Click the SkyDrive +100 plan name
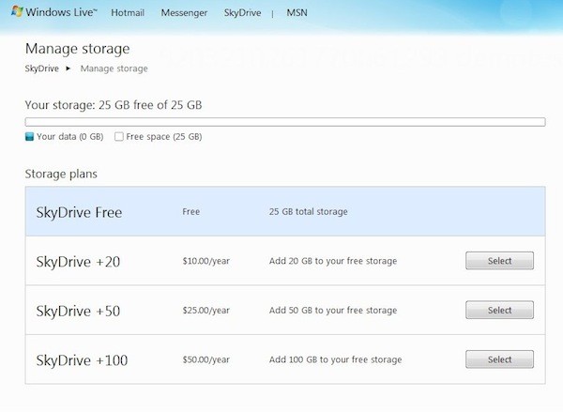Image resolution: width=563 pixels, height=412 pixels. point(82,360)
